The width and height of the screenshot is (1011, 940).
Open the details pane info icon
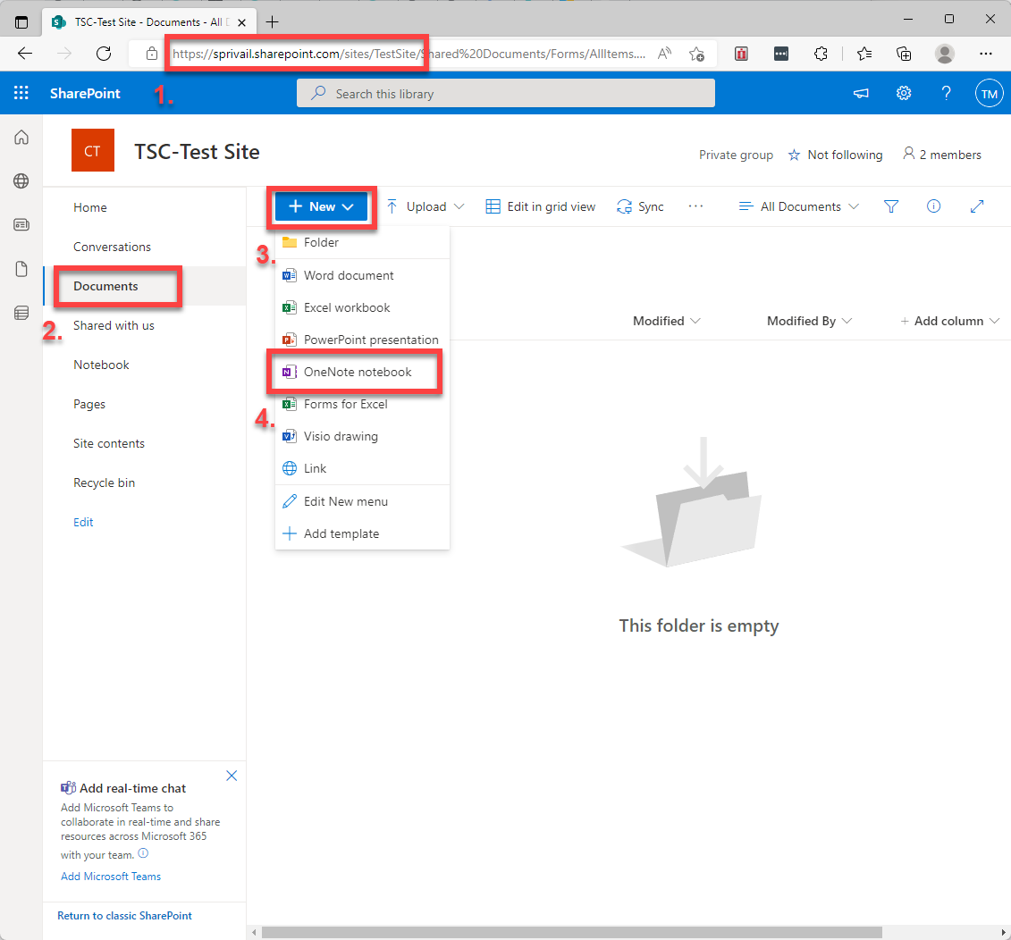point(933,206)
